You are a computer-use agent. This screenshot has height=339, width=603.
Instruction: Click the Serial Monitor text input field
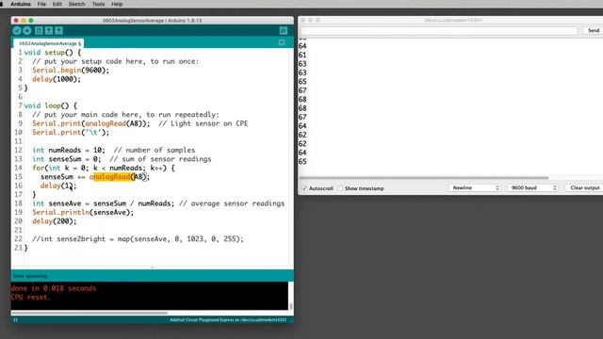(439, 30)
